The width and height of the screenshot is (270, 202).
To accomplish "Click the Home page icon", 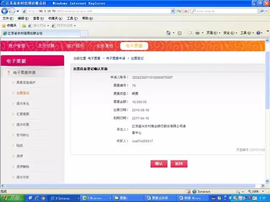I will pos(168,33).
